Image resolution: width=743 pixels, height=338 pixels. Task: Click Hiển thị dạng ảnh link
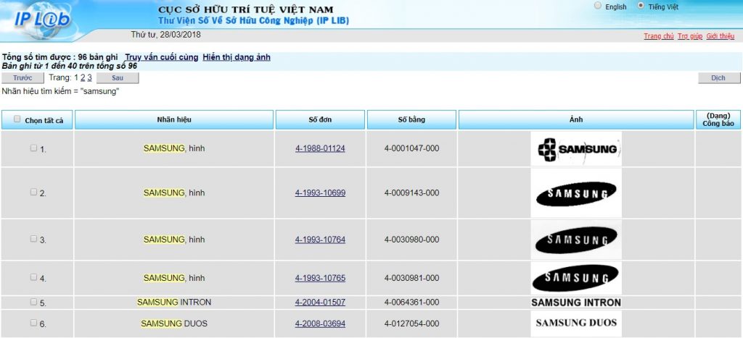click(237, 57)
